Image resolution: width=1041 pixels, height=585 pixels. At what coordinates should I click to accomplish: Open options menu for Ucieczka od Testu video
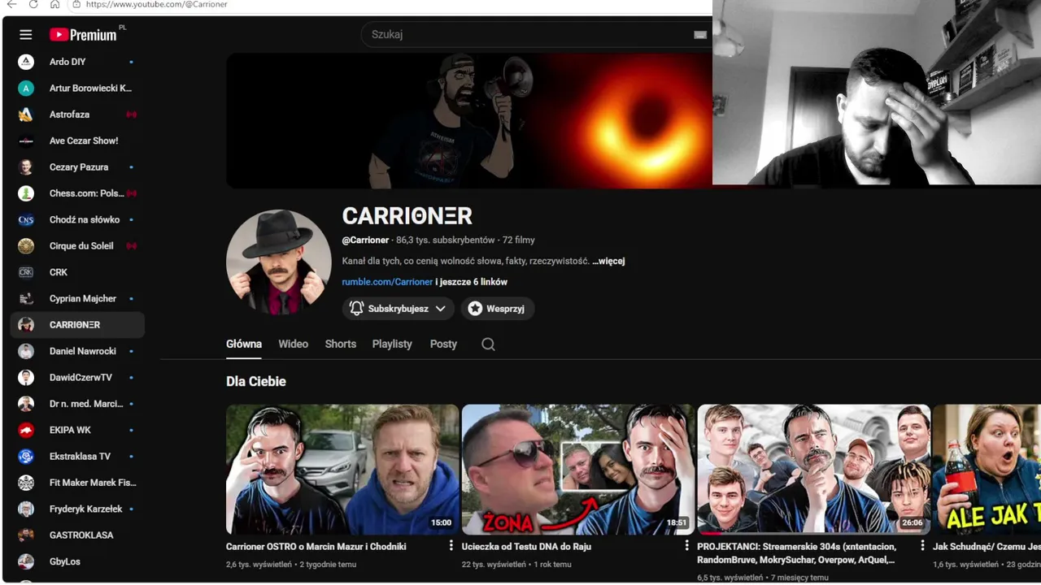pyautogui.click(x=686, y=546)
